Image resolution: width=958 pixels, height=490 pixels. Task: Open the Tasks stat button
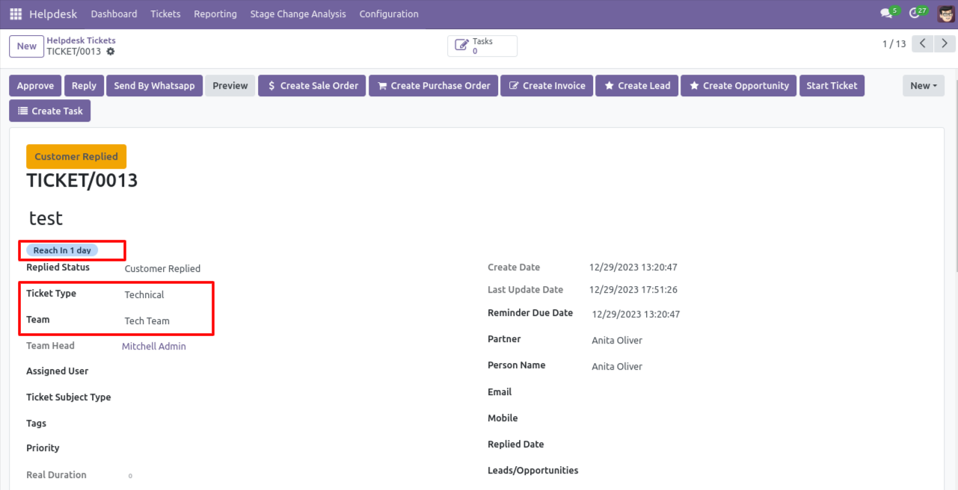[482, 46]
